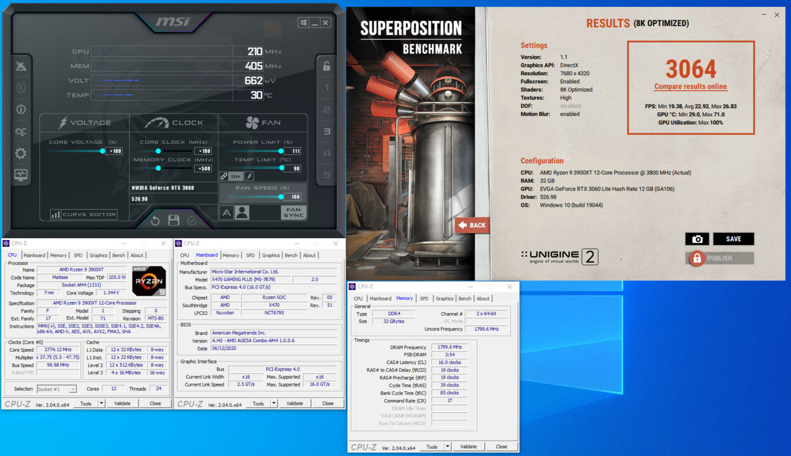Select profile slot 1 in Afterburner

pos(326,88)
